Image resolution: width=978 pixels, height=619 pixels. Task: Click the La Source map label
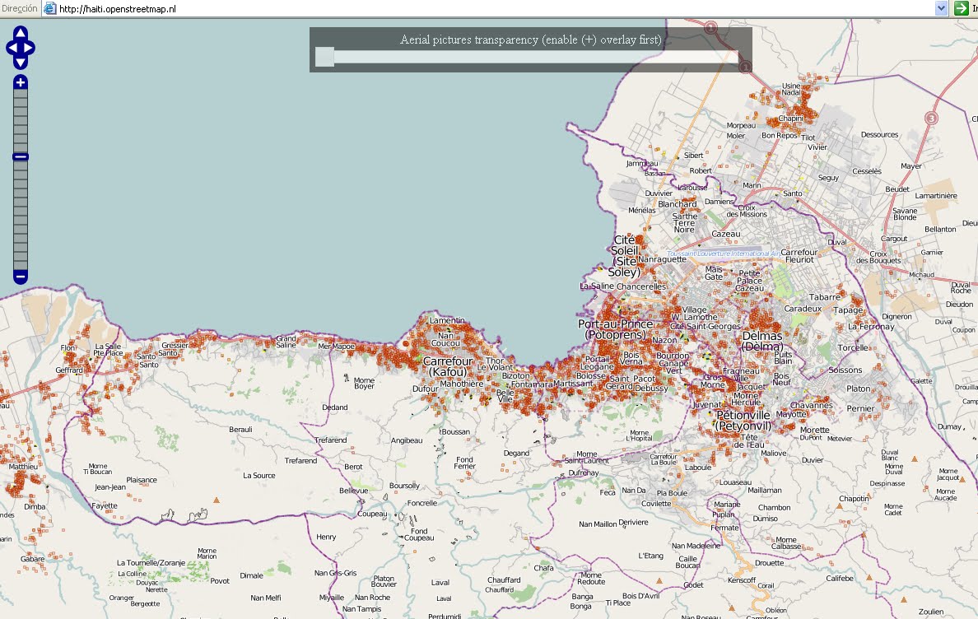(x=258, y=476)
